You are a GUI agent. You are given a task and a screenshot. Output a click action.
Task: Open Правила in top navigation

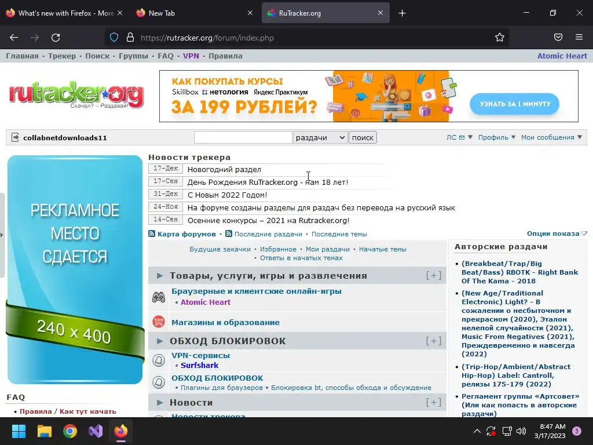(x=225, y=56)
